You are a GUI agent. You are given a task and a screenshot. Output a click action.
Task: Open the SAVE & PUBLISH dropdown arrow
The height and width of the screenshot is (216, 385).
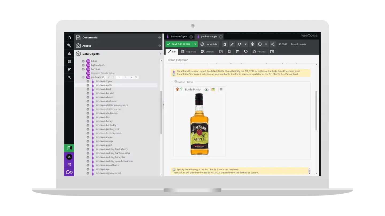point(195,44)
